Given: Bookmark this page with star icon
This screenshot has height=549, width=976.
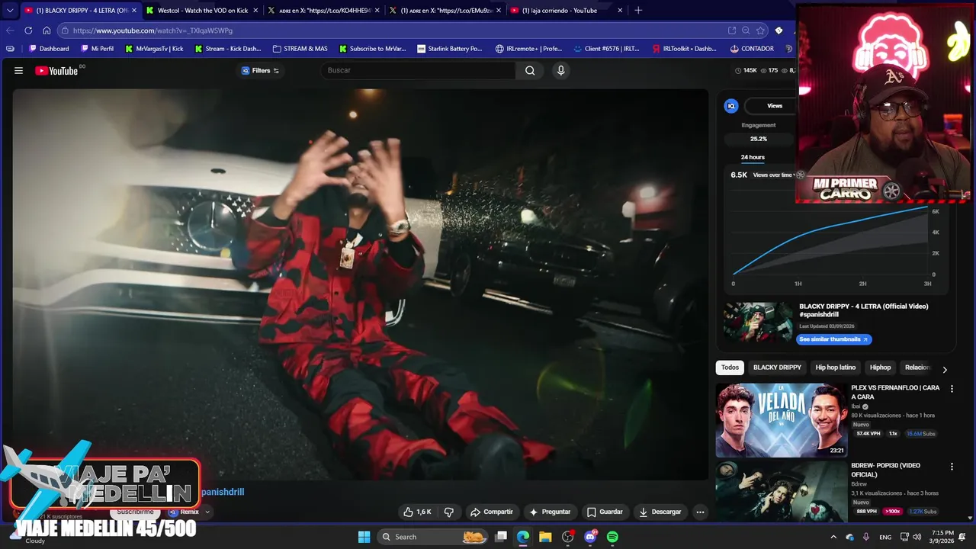Looking at the screenshot, I should coord(760,30).
